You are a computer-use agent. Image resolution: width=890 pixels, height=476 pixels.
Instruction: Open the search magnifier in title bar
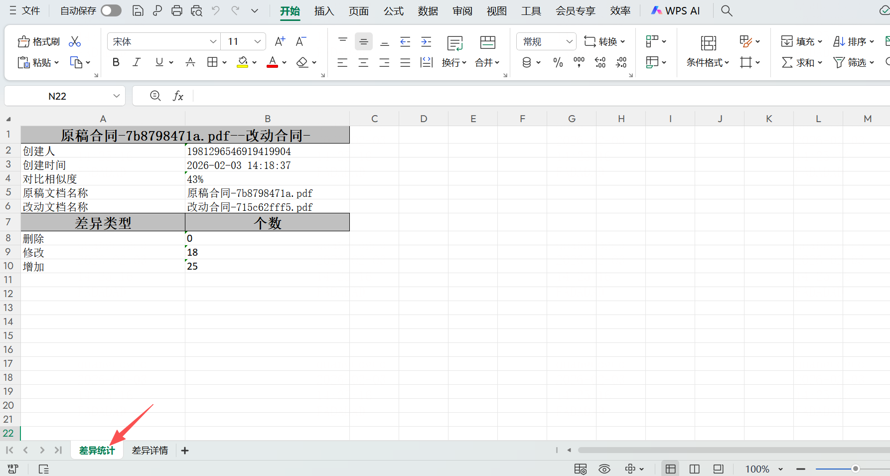pyautogui.click(x=727, y=11)
